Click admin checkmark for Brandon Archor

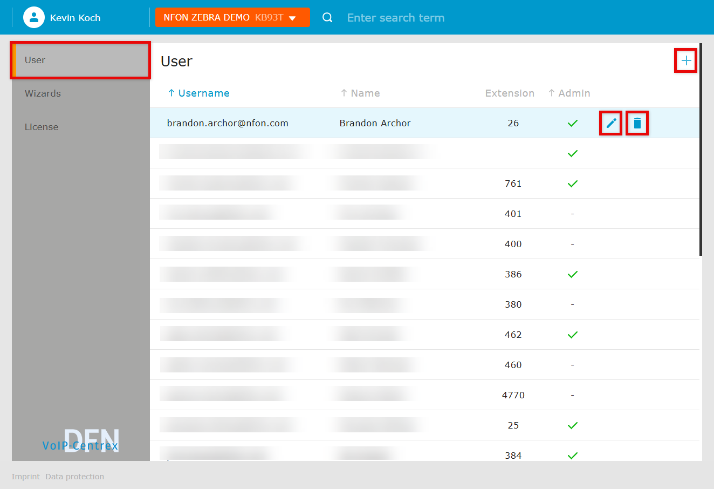(x=573, y=123)
